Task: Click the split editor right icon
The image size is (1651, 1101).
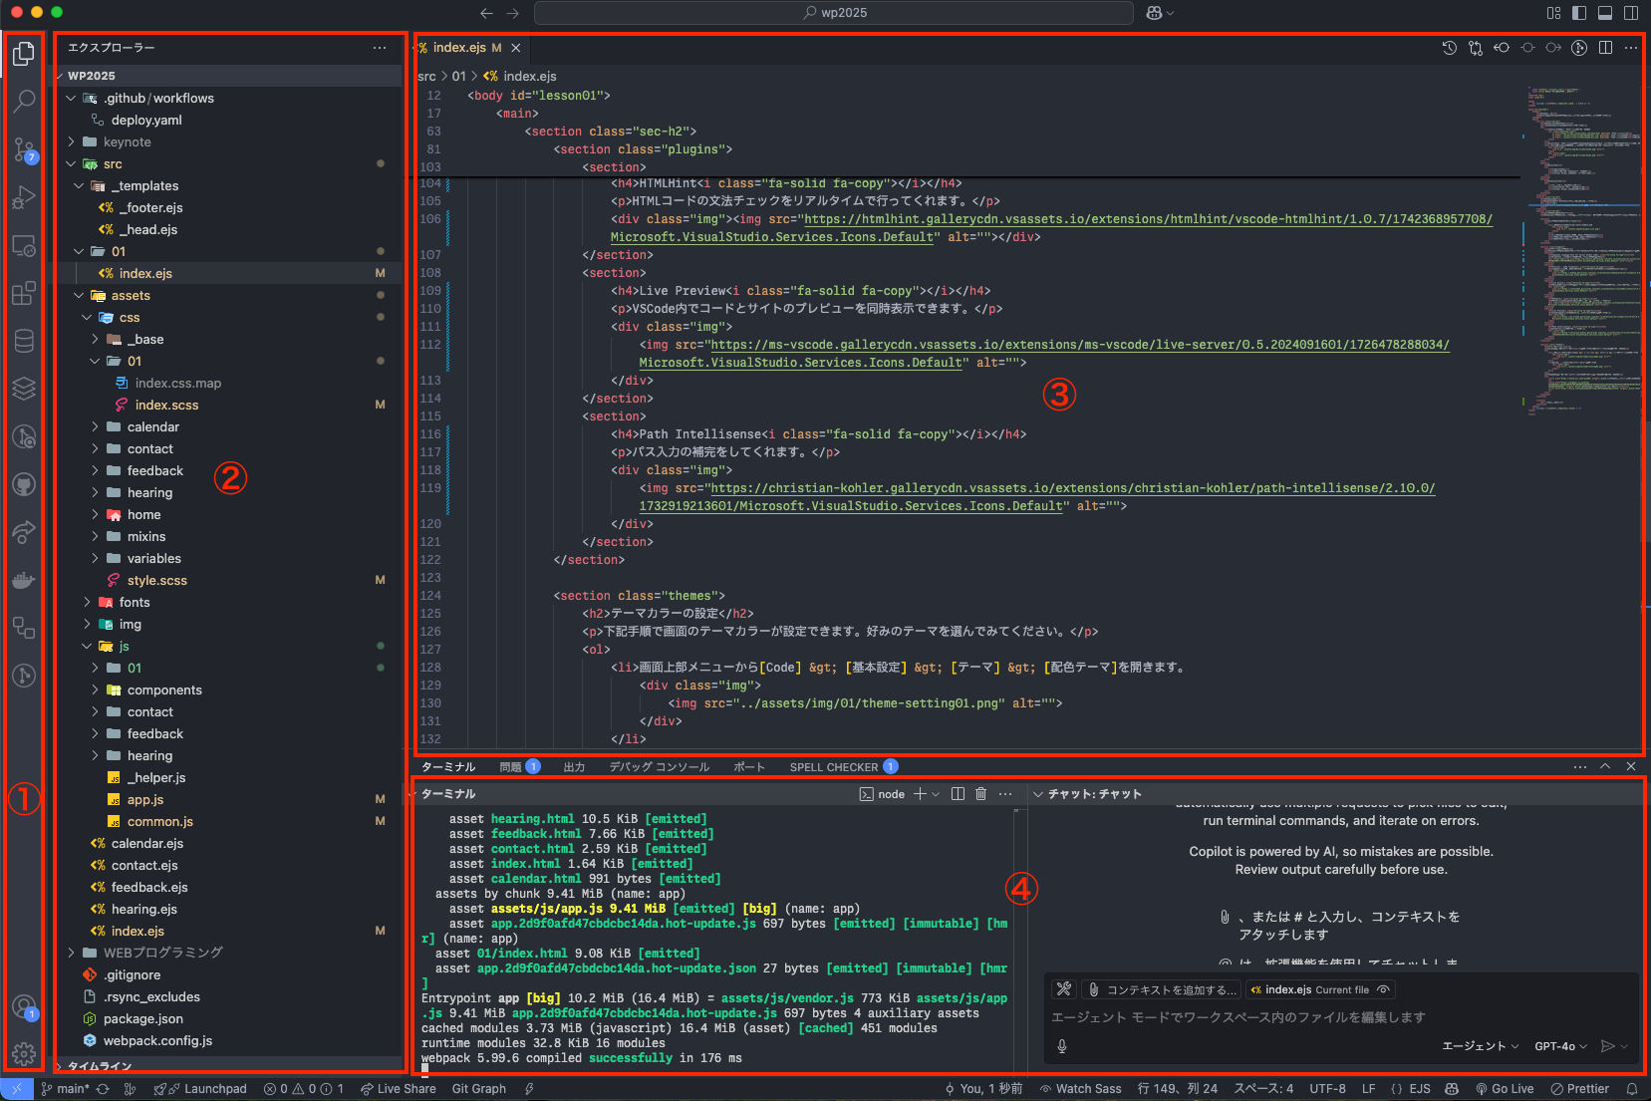Action: coord(1605,48)
